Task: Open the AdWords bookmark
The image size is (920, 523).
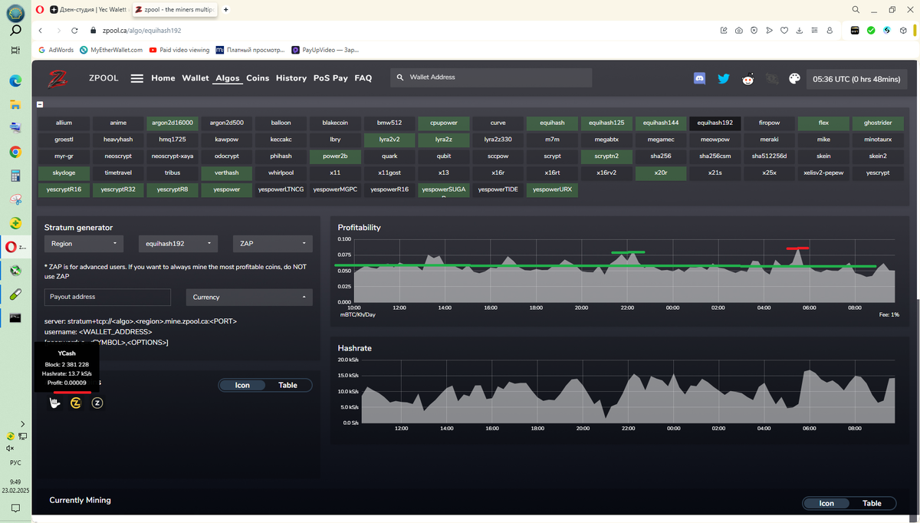Action: tap(56, 50)
